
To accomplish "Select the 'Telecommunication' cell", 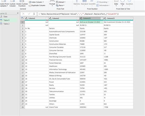I will tap(64, 91).
